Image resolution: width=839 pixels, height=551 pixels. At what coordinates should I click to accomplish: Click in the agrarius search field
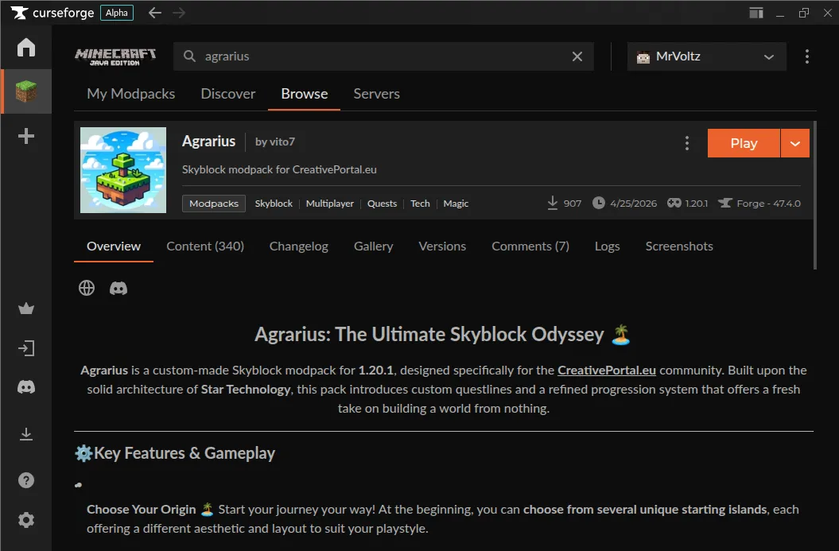[383, 56]
